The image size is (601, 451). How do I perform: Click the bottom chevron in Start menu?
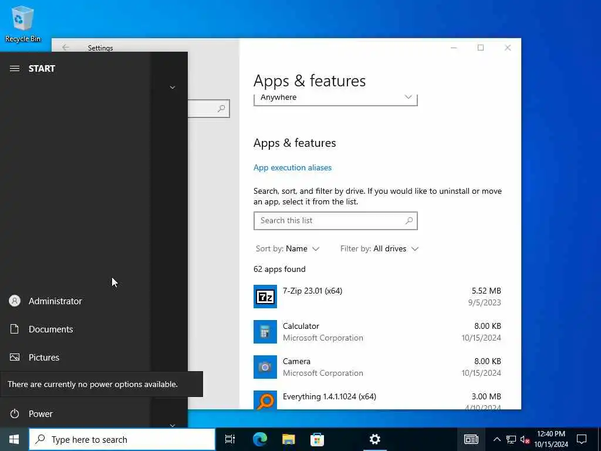click(173, 425)
